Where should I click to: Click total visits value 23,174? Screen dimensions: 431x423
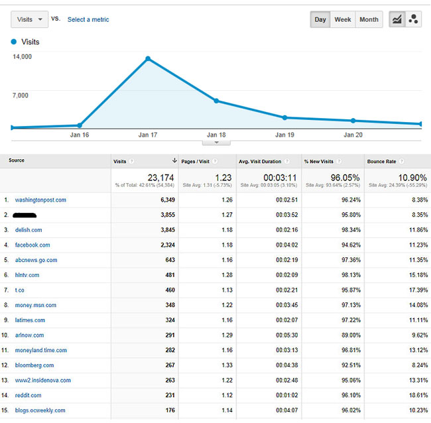coord(161,177)
